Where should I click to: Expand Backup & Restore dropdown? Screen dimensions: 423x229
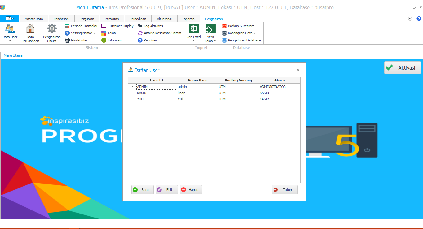[x=257, y=26]
